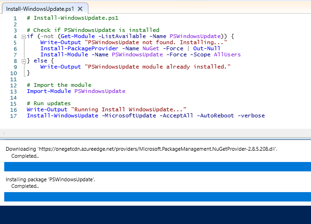Click the NuGetProvider download URL text
Viewport: 311px width, 224px height.
158,149
